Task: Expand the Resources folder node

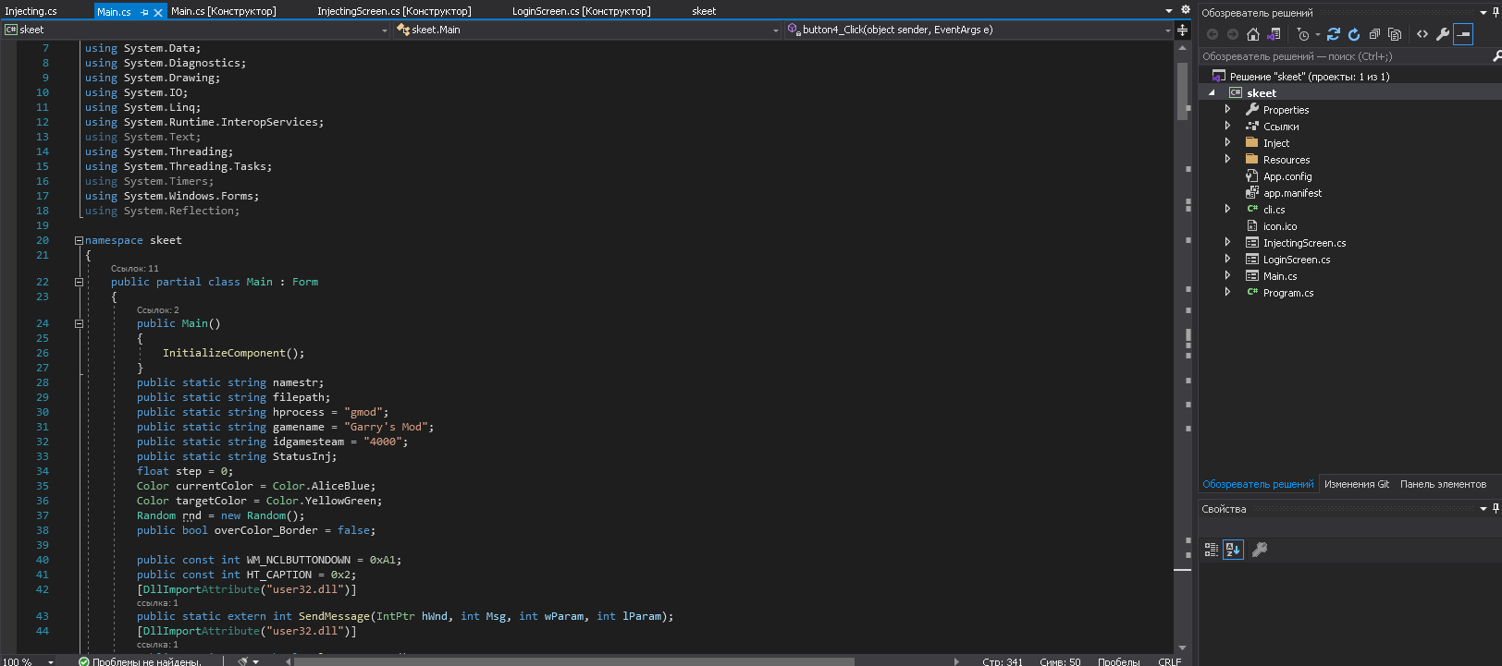Action: 1227,159
